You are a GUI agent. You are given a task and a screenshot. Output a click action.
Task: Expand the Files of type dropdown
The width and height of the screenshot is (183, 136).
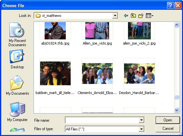point(141,129)
